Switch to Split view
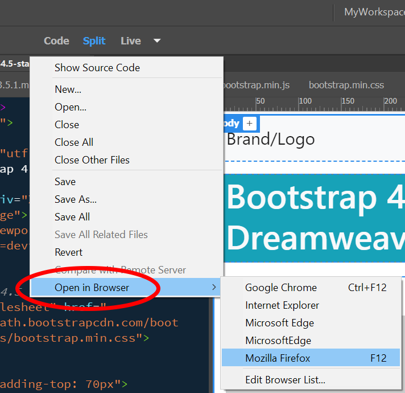Image resolution: width=405 pixels, height=393 pixels. (94, 41)
